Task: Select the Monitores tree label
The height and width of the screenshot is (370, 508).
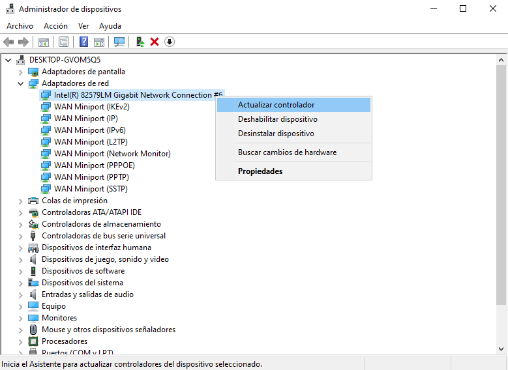Action: point(59,318)
